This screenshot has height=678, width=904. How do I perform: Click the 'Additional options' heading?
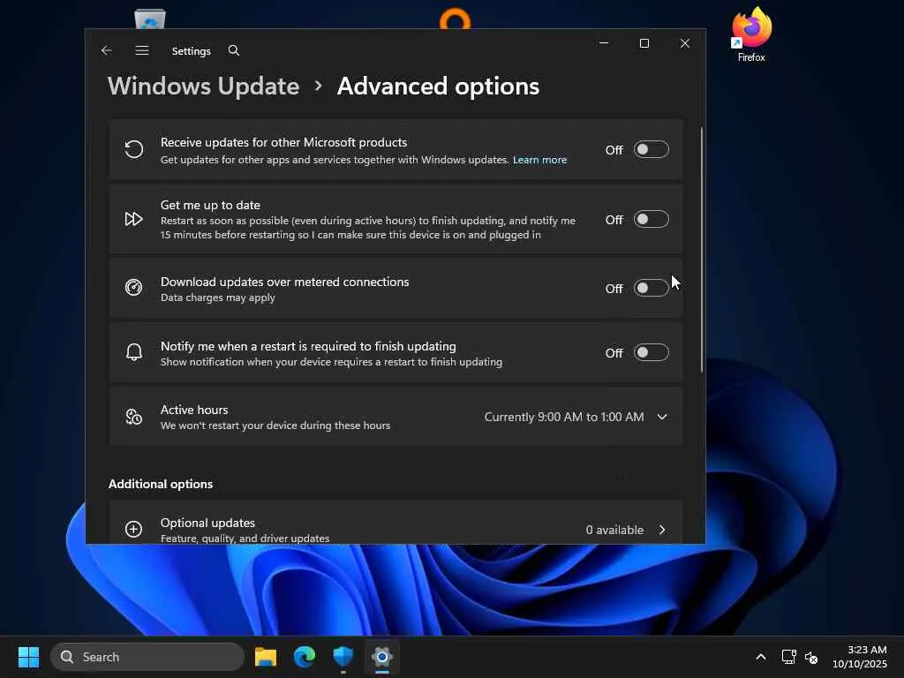pyautogui.click(x=161, y=485)
